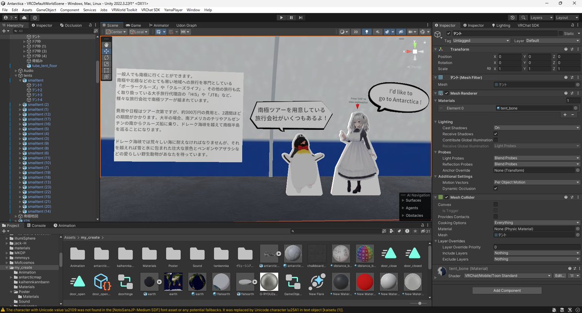The image size is (582, 313).
Task: Select the Move tool in Scene
Action: click(x=106, y=51)
